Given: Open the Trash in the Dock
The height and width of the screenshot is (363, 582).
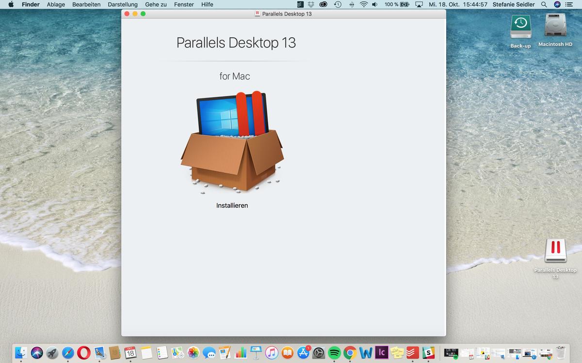Looking at the screenshot, I should pos(561,353).
